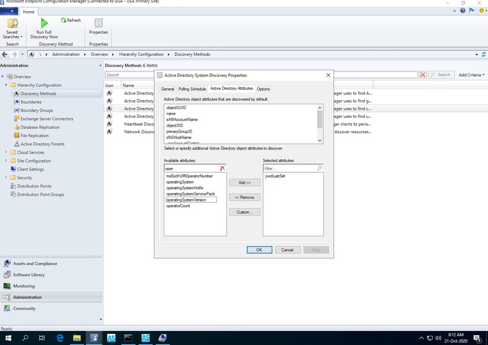This screenshot has height=345, width=488.
Task: Confirm the dialog with OK
Action: [x=259, y=250]
